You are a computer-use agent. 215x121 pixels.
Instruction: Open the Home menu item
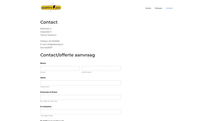tap(148, 8)
